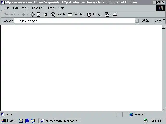Click the Windows logo throbber icon
Image resolution: width=166 pixels, height=124 pixels.
(161, 8)
